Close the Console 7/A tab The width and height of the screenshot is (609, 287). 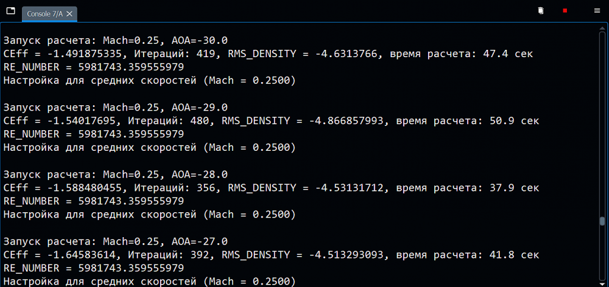pyautogui.click(x=69, y=13)
